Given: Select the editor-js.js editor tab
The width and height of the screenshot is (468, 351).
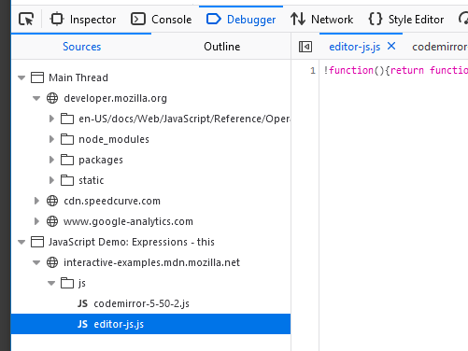Looking at the screenshot, I should tap(355, 47).
